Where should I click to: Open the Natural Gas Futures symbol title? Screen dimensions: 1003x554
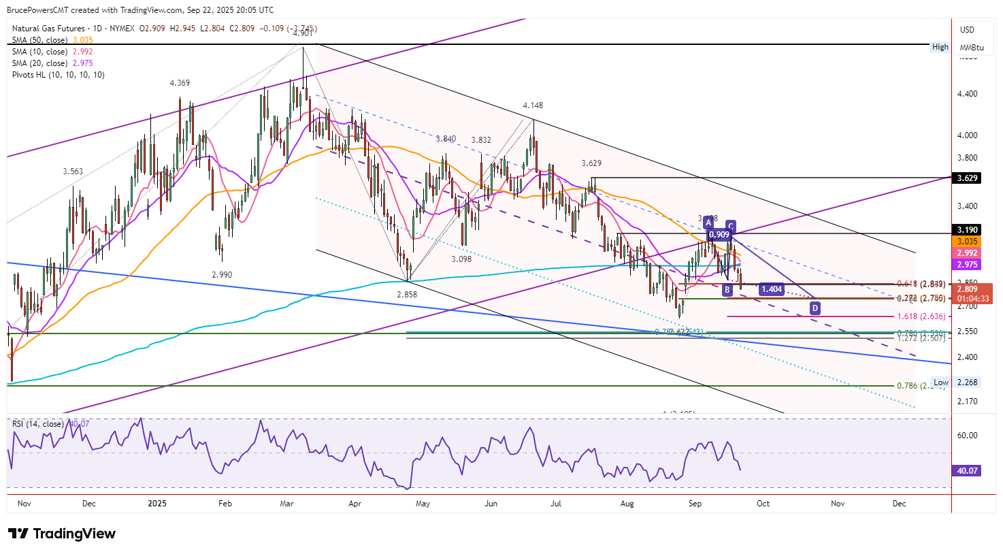point(48,29)
